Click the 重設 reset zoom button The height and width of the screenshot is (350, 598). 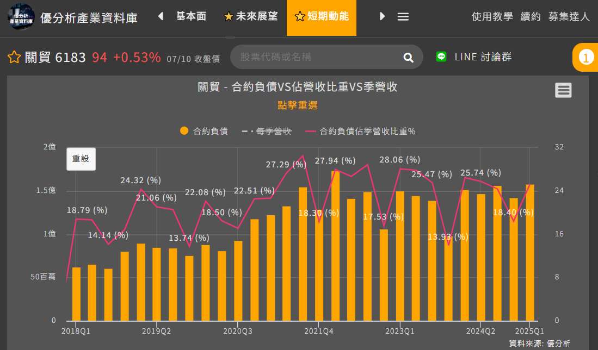[81, 159]
